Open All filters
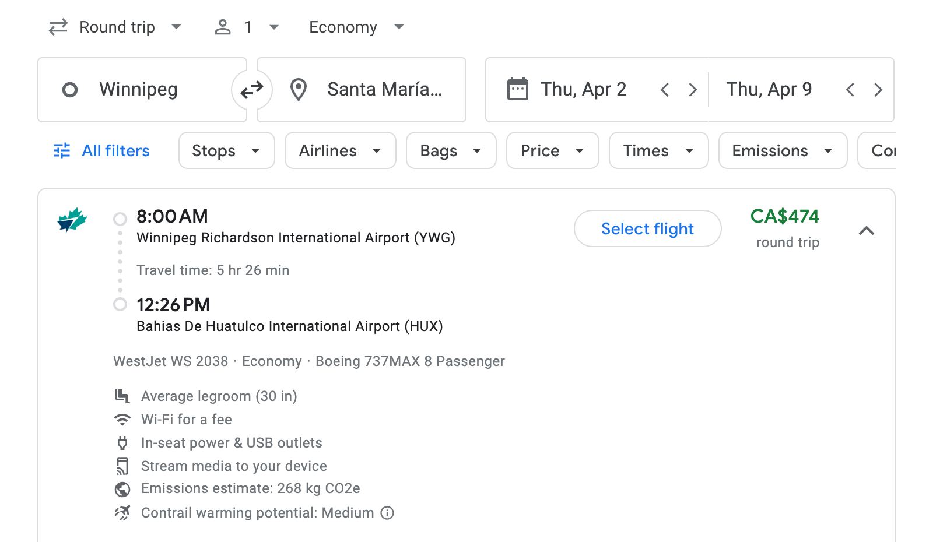The height and width of the screenshot is (542, 933). [x=100, y=150]
